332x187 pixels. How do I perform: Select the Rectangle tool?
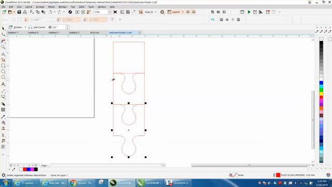(x=3, y=66)
